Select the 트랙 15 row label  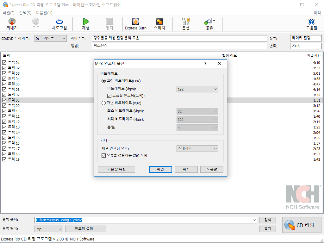click(x=14, y=138)
